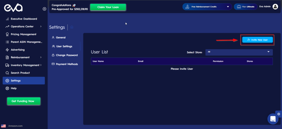282x129 pixels.
Task: Click the Plan briefcase icon
Action: pos(239,7)
